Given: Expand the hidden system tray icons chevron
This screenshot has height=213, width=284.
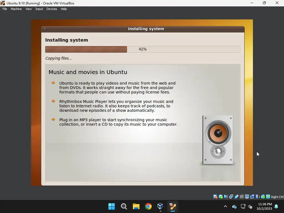Looking at the screenshot, I should [x=225, y=206].
